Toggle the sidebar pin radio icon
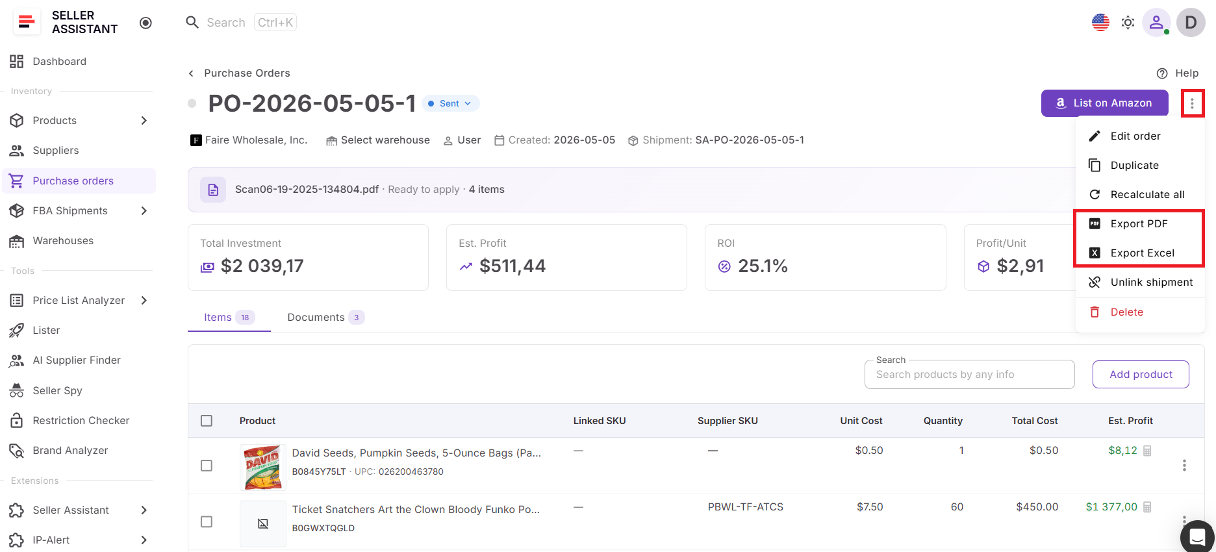The image size is (1216, 552). [146, 23]
